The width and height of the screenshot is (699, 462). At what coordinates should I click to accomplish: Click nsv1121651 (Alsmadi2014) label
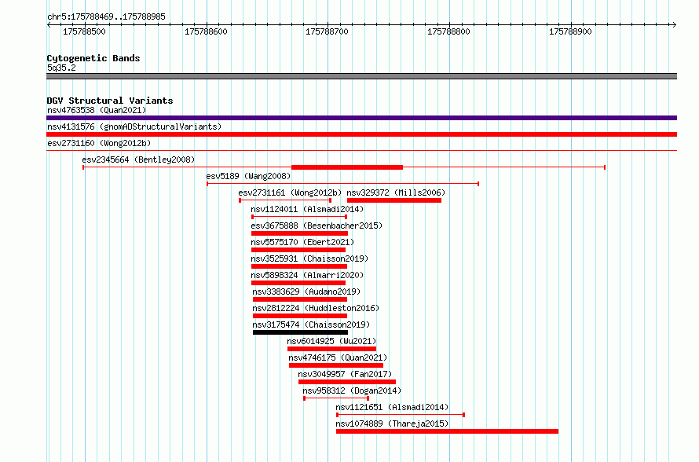[x=392, y=407]
